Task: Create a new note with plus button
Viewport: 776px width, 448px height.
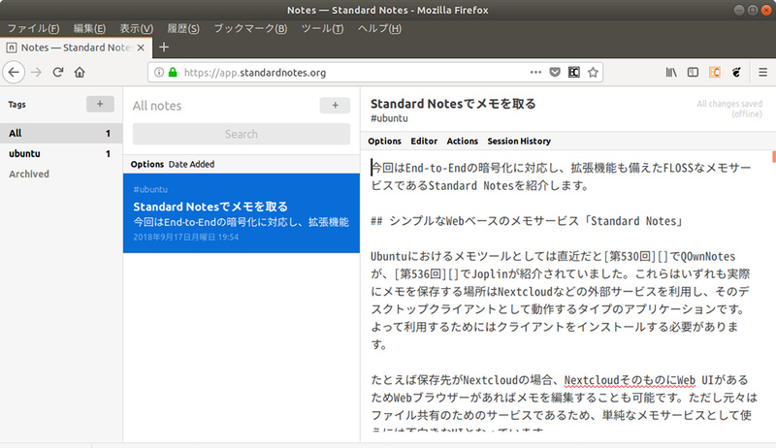Action: coord(335,105)
